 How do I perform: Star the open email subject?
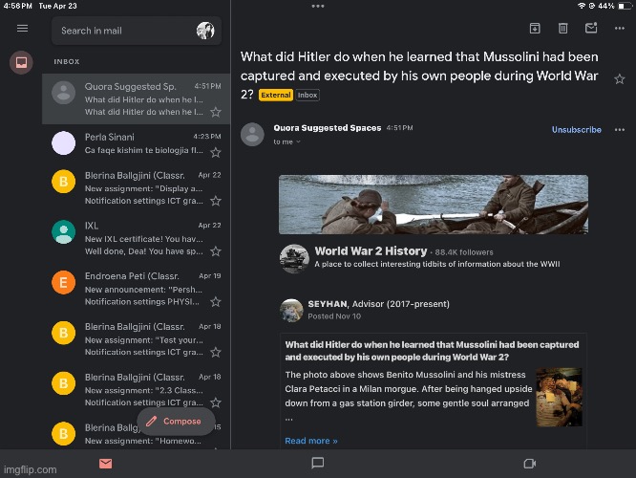point(619,78)
